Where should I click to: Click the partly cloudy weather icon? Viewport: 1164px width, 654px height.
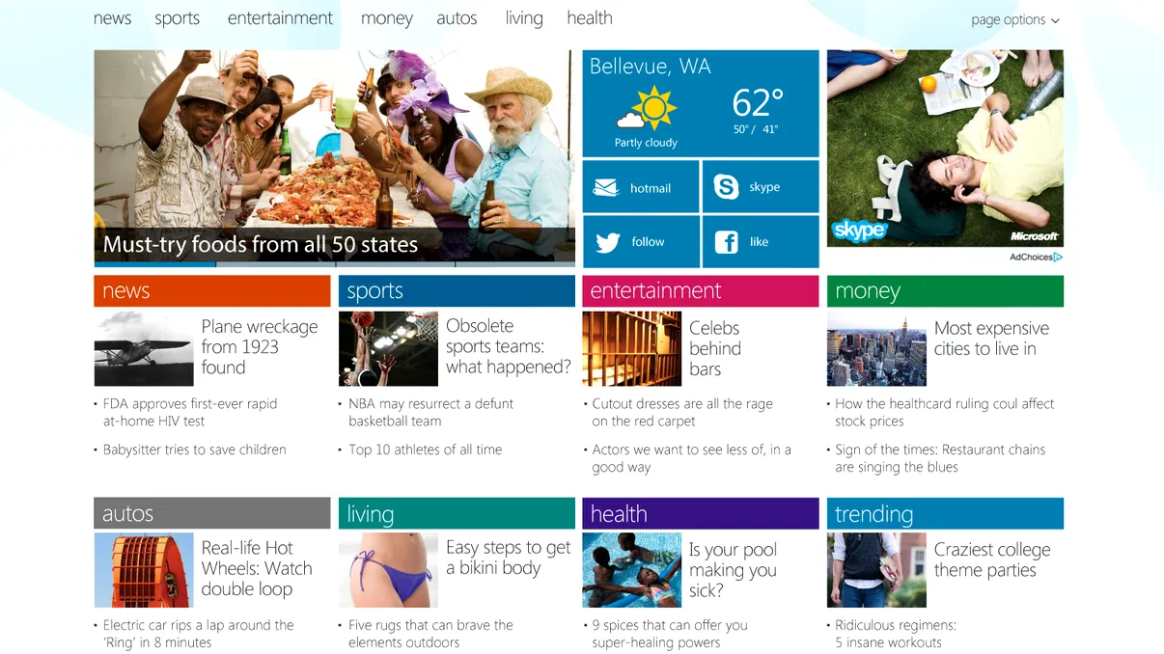647,108
